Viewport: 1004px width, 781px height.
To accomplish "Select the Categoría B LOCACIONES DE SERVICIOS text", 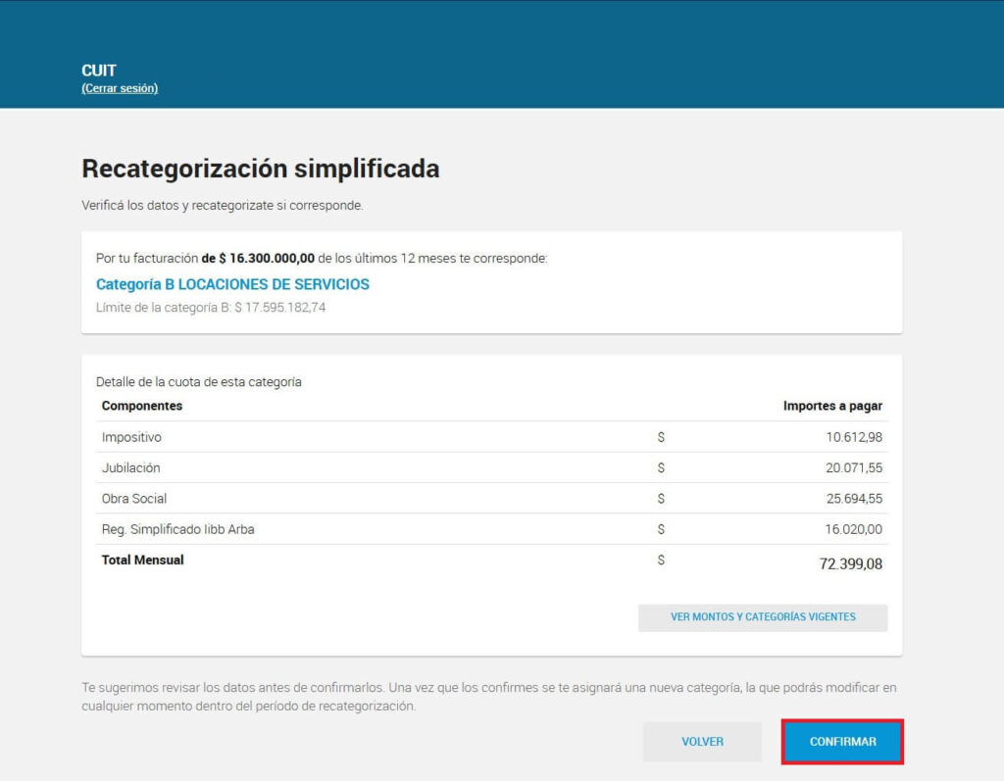I will [x=232, y=284].
